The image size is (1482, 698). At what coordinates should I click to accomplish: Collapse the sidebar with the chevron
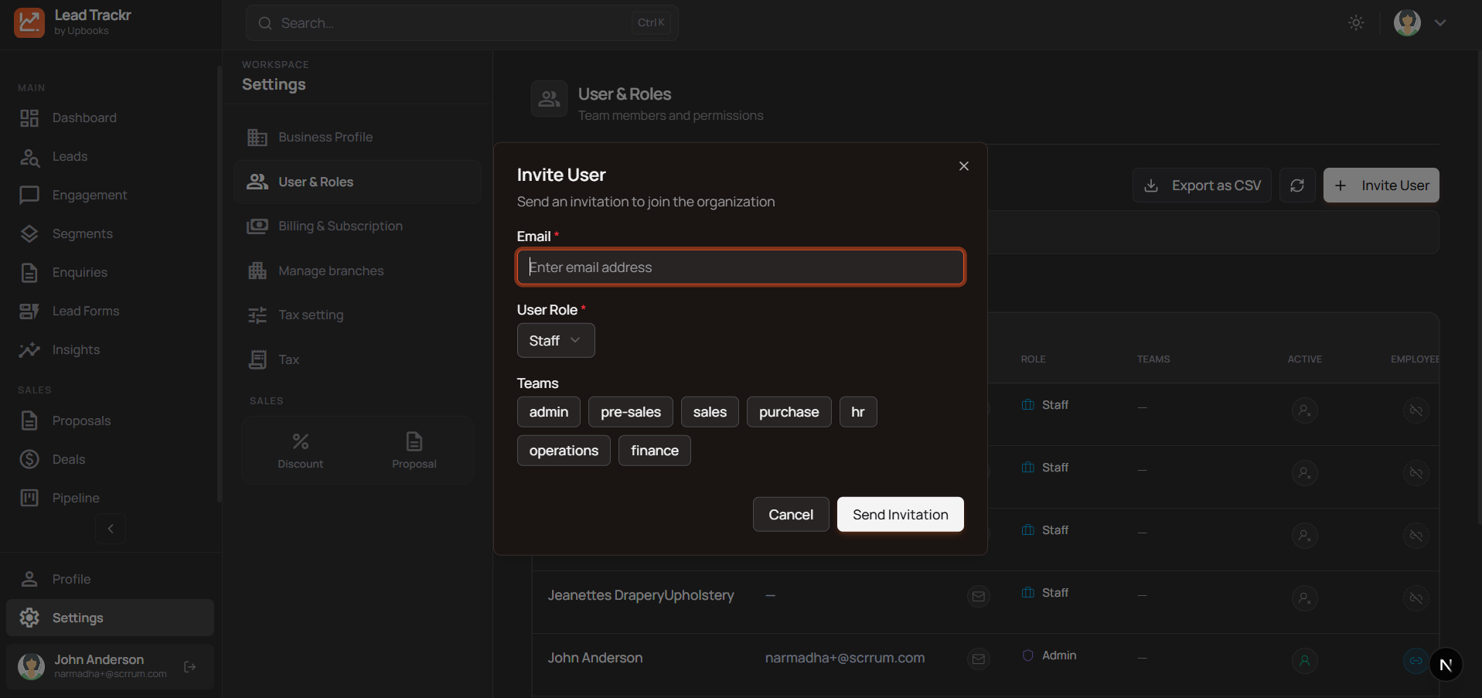click(x=110, y=529)
